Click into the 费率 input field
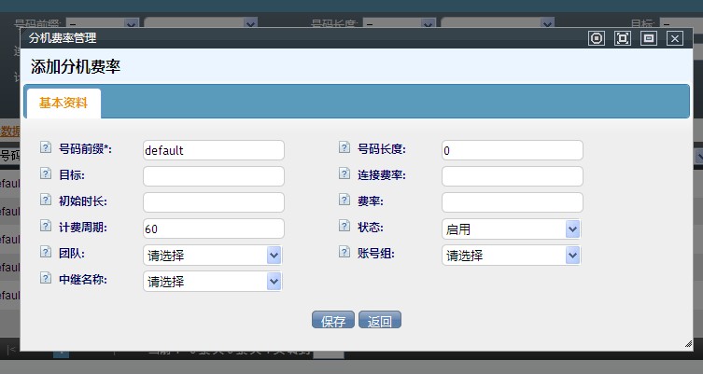703x374 pixels. point(512,202)
